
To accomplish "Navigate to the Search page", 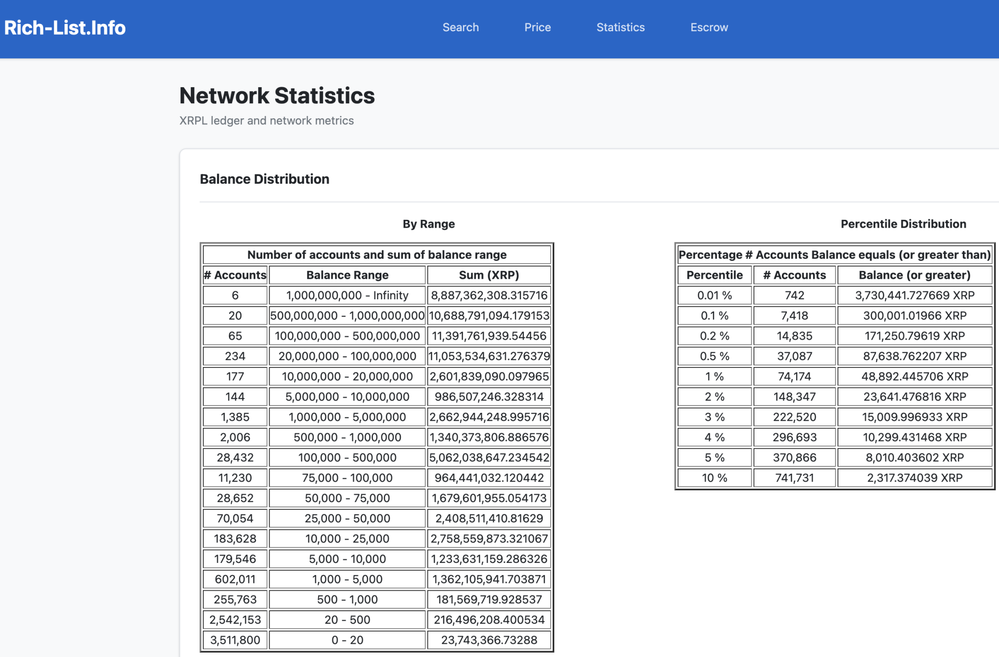I will click(460, 27).
